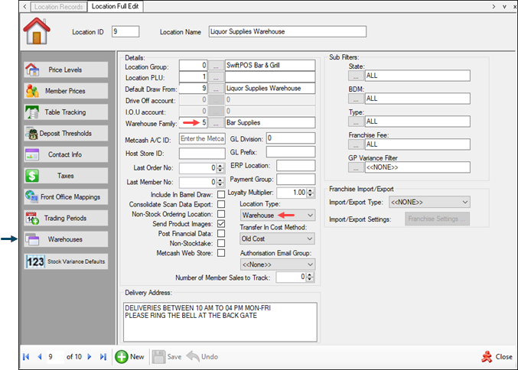Open the Location Type dropdown
The image size is (518, 370).
[x=278, y=216]
